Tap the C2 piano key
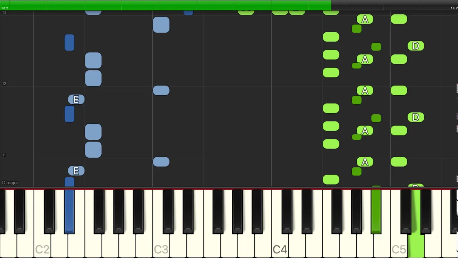Screen dimensions: 458x258 (x=42, y=247)
